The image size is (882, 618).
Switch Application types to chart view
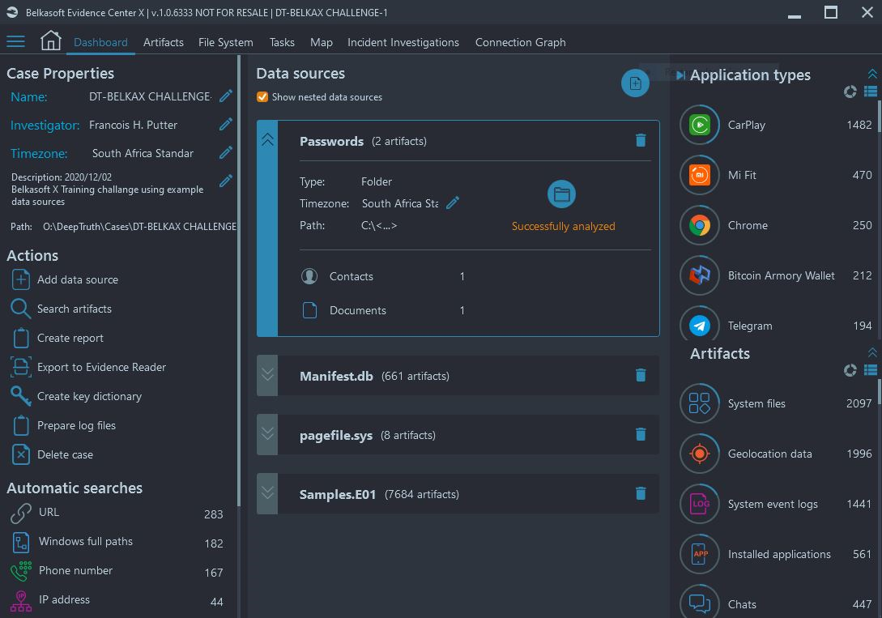(850, 92)
